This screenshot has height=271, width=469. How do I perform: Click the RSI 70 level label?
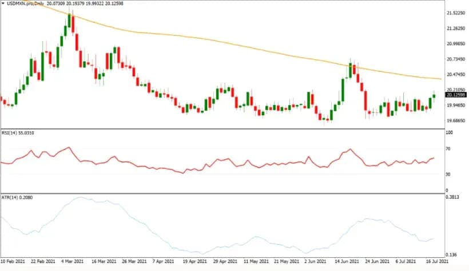[x=448, y=149]
